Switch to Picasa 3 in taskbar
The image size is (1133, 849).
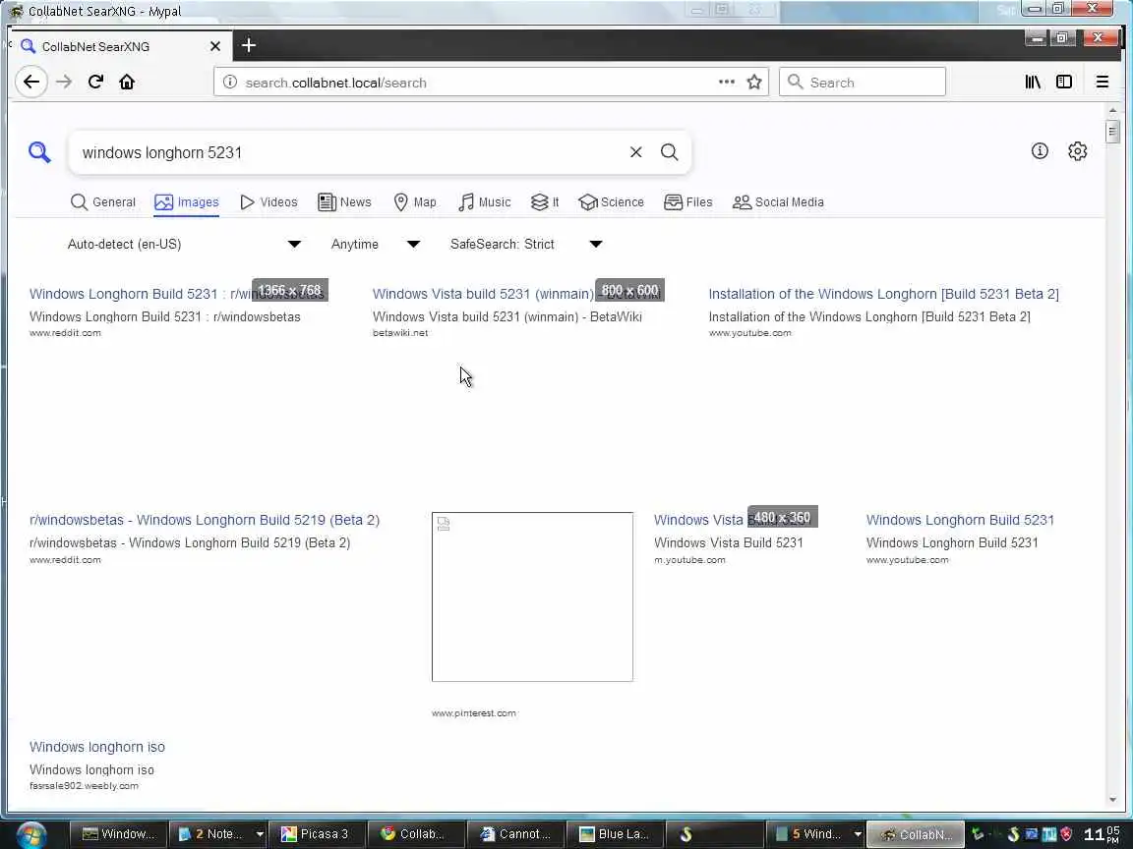pos(318,834)
